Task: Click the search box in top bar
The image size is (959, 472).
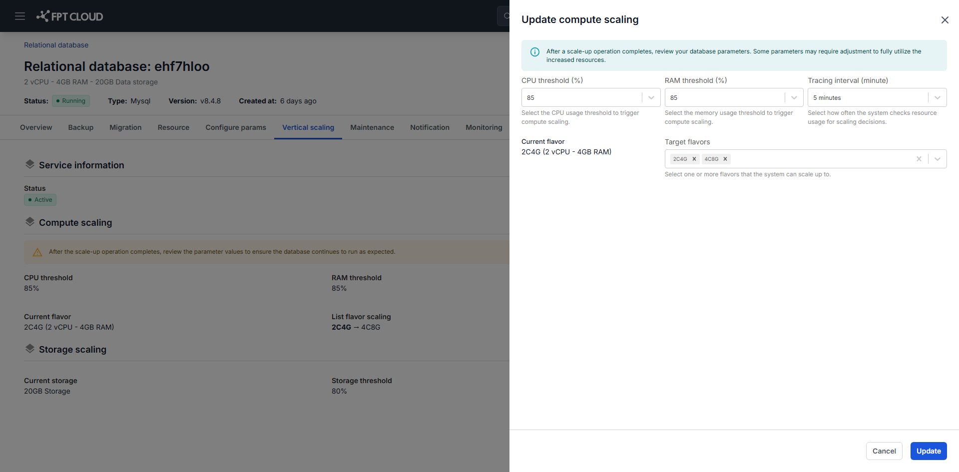Action: pos(503,16)
